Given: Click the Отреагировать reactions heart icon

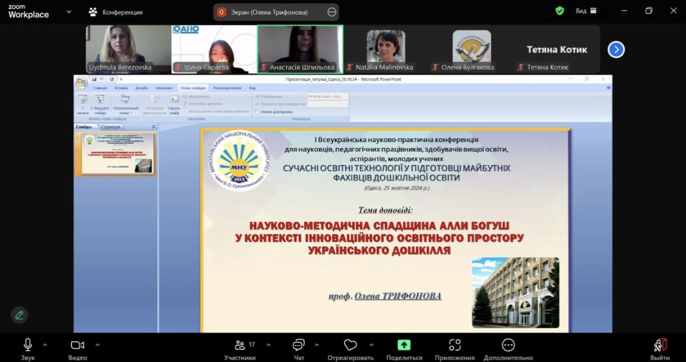Looking at the screenshot, I should pyautogui.click(x=350, y=345).
